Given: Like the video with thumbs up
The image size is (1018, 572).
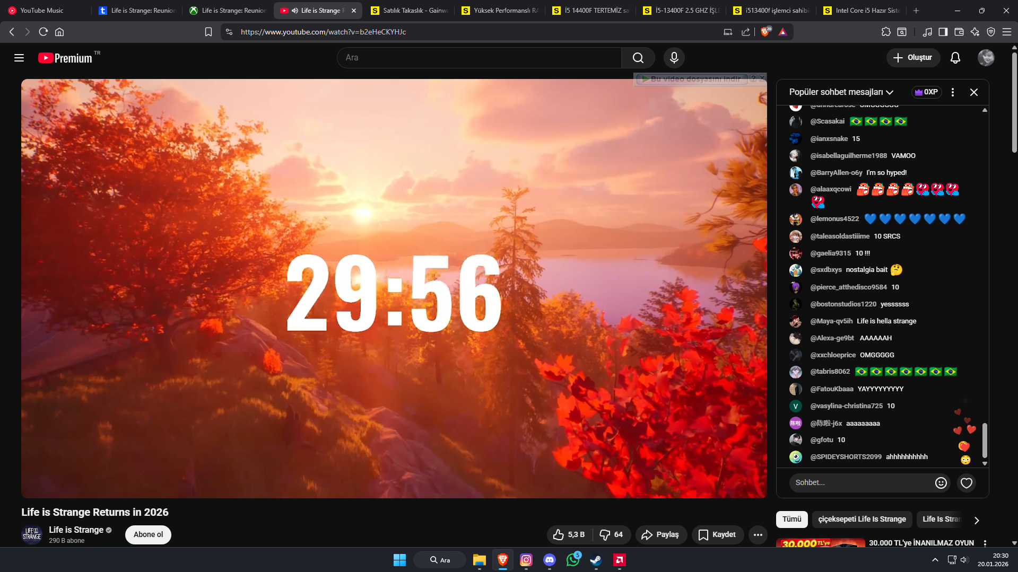Looking at the screenshot, I should point(569,535).
